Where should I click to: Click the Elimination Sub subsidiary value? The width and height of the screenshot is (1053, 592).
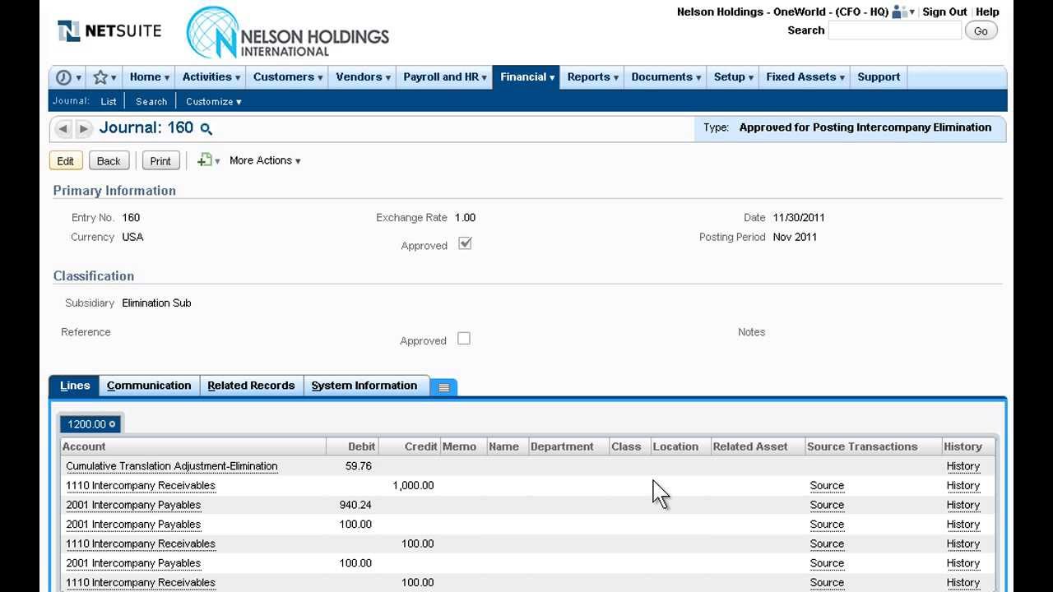point(156,303)
